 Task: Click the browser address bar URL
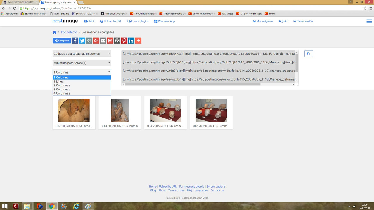point(57,8)
